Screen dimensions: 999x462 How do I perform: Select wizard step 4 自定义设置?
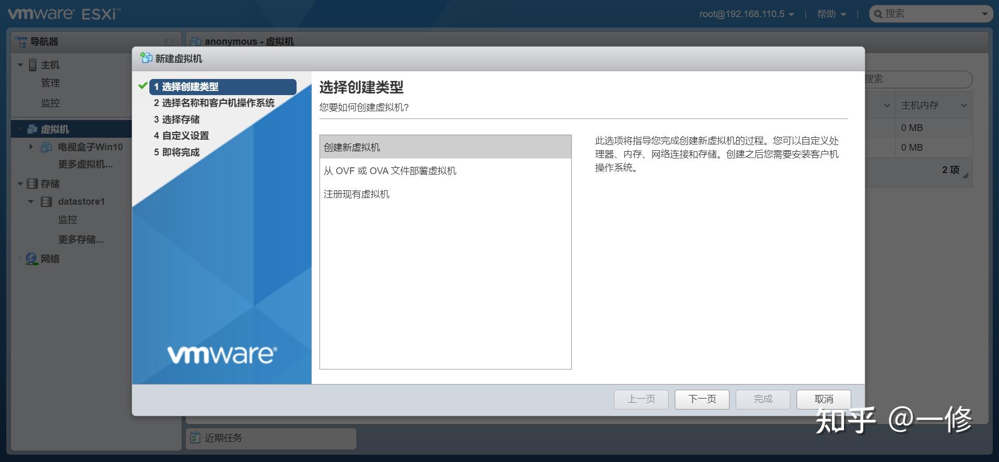[x=181, y=136]
